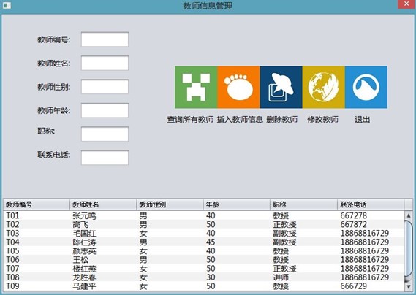Screen dimensions: 416x295
Task: Select row T06 in the table
Action: 204,259
